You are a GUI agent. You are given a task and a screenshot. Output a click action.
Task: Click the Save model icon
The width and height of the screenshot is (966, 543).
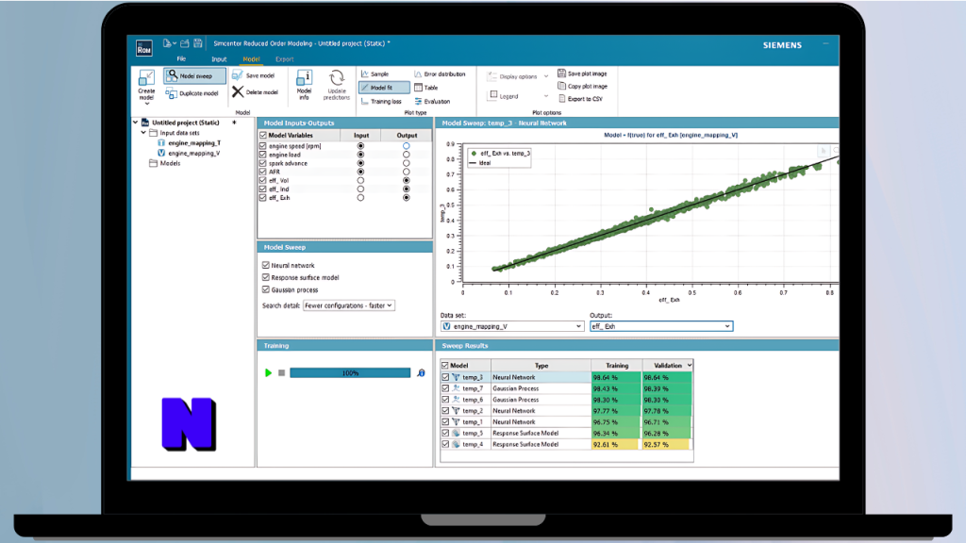[x=238, y=75]
